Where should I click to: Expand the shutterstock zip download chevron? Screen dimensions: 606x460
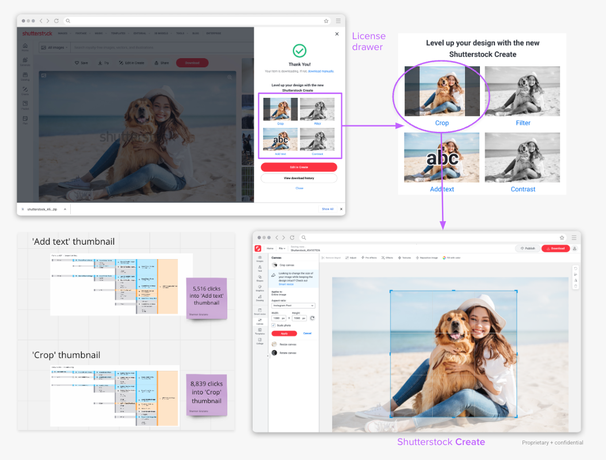click(x=65, y=209)
